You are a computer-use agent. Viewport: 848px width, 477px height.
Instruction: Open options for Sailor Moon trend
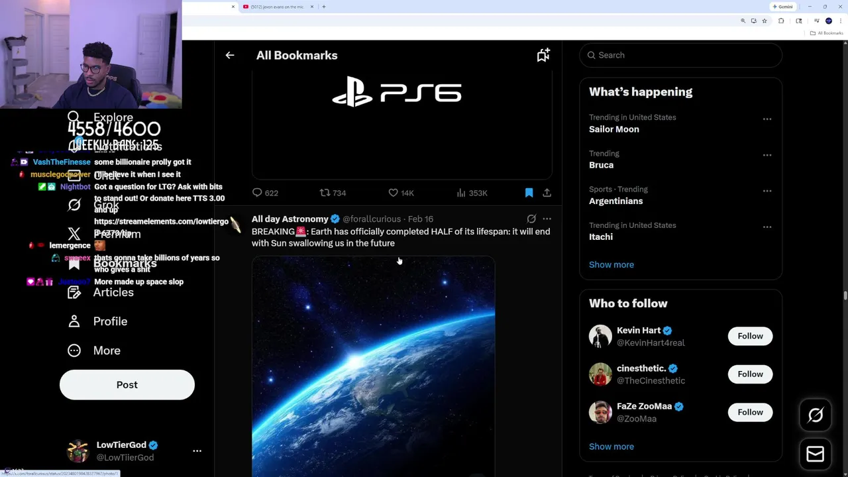click(x=767, y=119)
